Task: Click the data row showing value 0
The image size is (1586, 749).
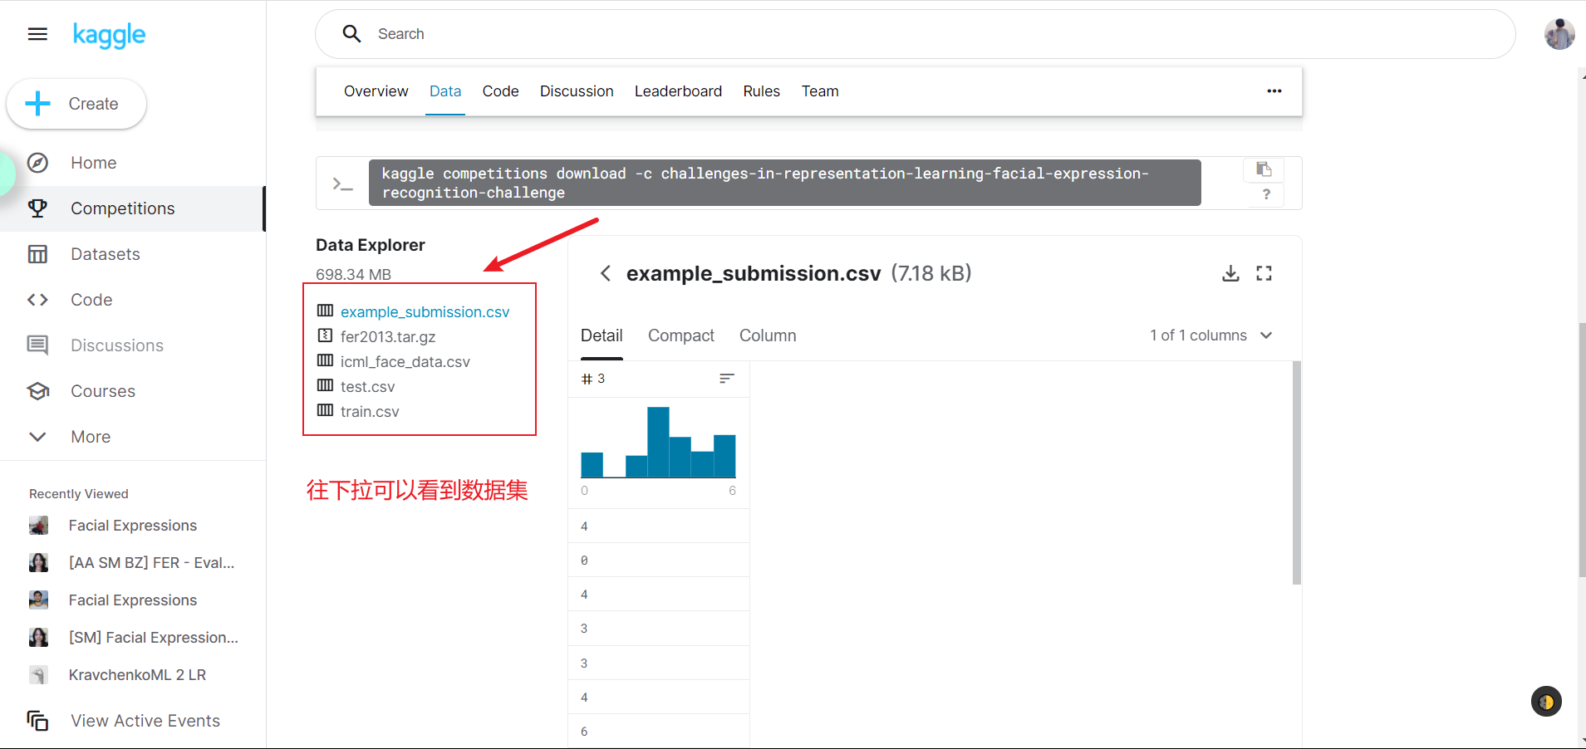Action: click(659, 561)
